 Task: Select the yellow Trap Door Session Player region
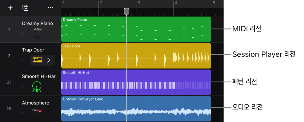point(136,56)
